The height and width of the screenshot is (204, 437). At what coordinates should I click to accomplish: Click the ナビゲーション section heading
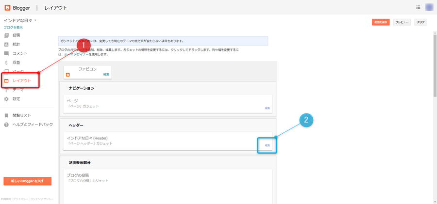[82, 88]
